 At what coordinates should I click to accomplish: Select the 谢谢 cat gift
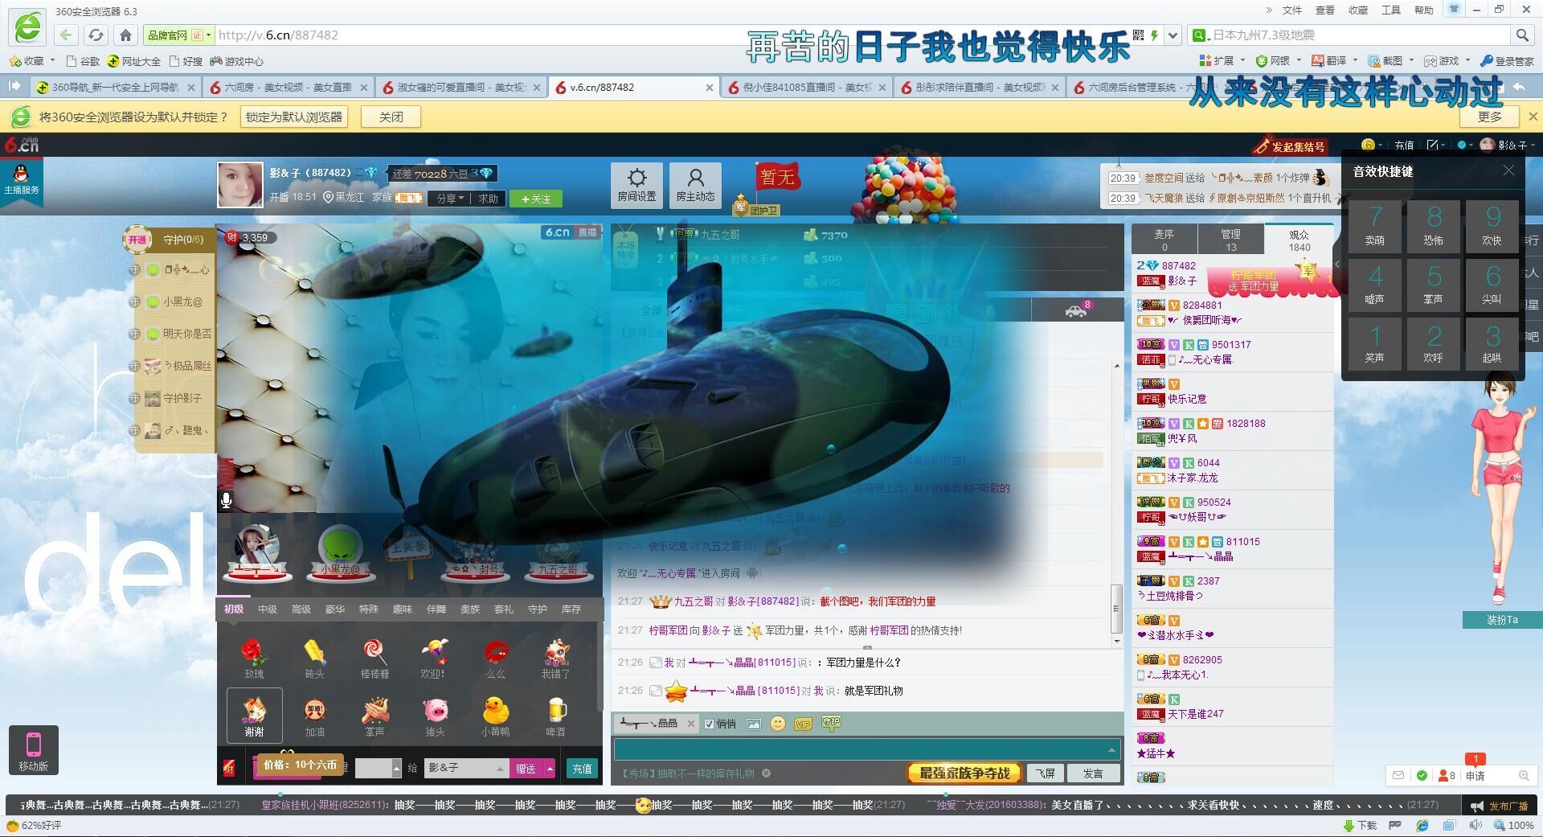pyautogui.click(x=254, y=716)
